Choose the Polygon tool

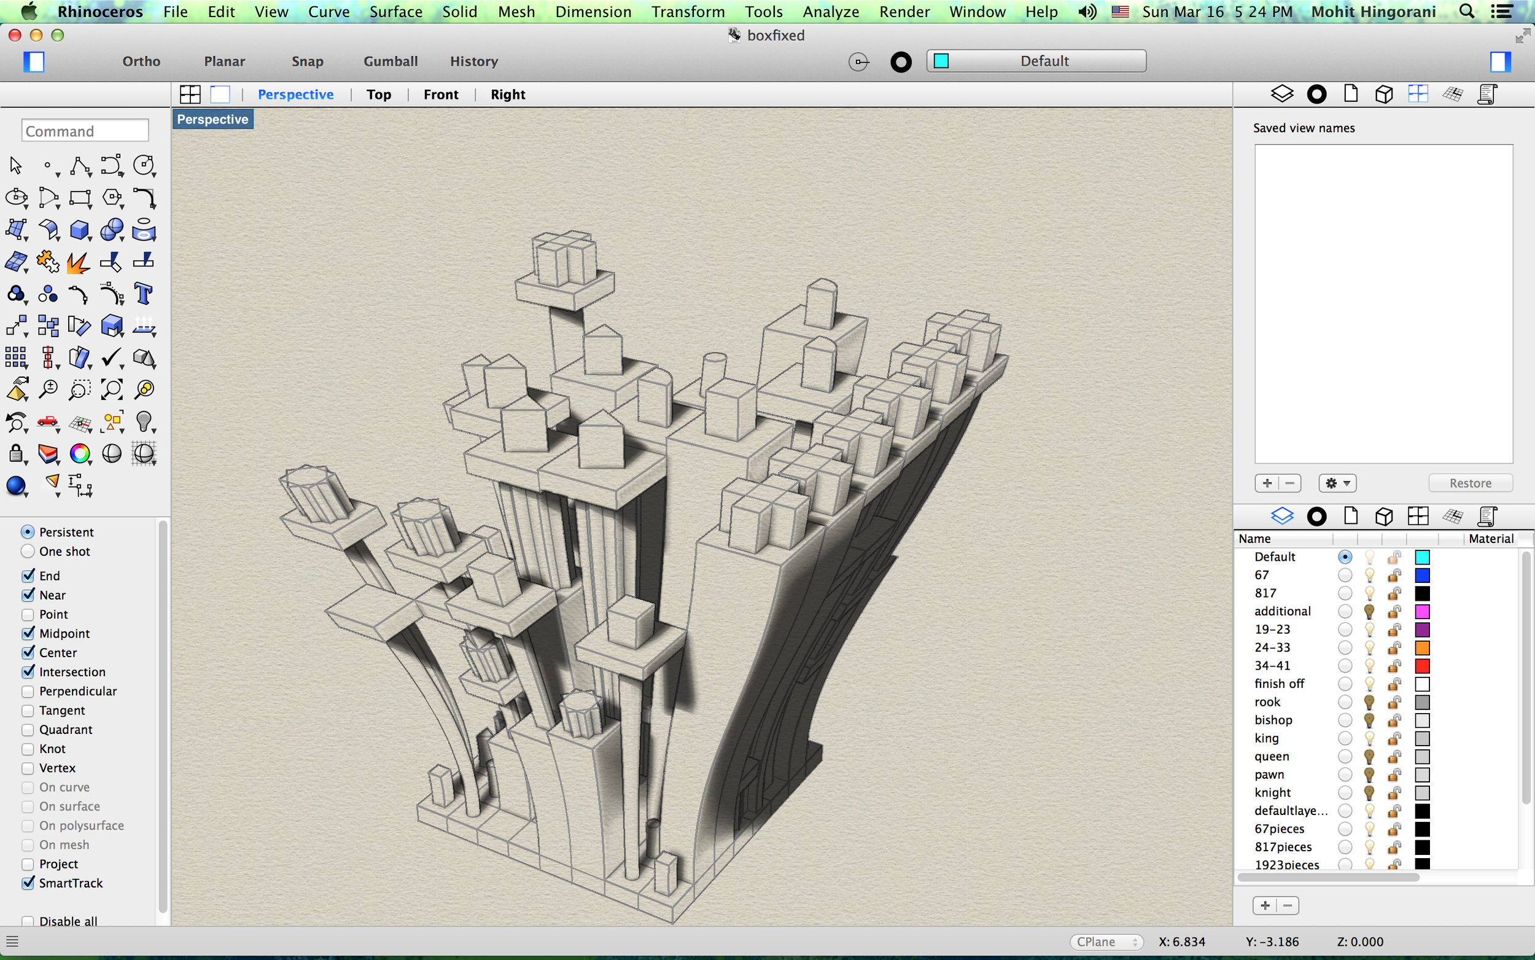pyautogui.click(x=112, y=197)
